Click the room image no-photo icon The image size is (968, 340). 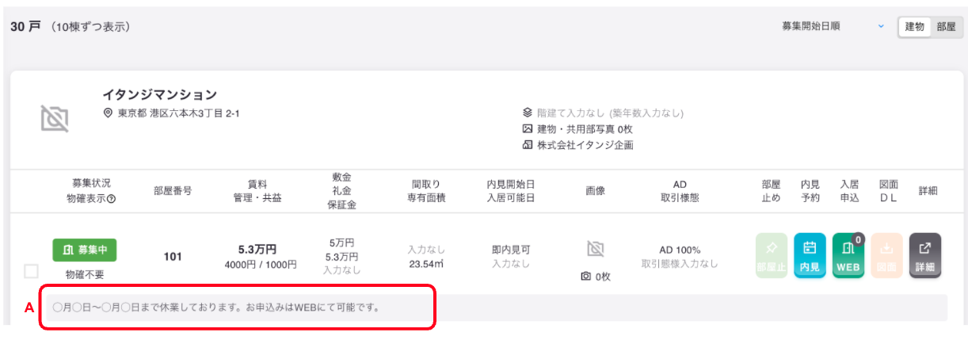(596, 249)
